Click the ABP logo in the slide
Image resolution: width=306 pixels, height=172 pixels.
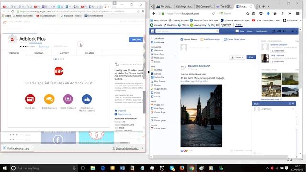tap(59, 71)
